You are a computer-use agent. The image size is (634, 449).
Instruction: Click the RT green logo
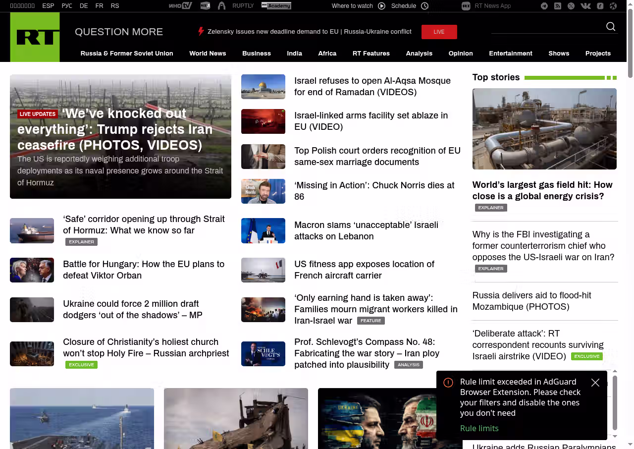pos(35,37)
